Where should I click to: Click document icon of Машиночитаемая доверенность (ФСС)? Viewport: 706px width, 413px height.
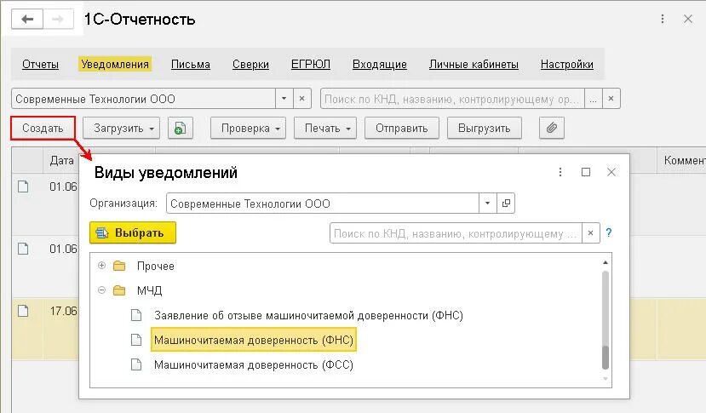136,364
